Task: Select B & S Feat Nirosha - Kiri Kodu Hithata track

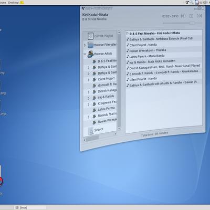Action: tap(164, 33)
